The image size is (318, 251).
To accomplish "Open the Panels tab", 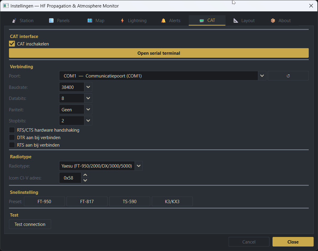I will point(59,20).
